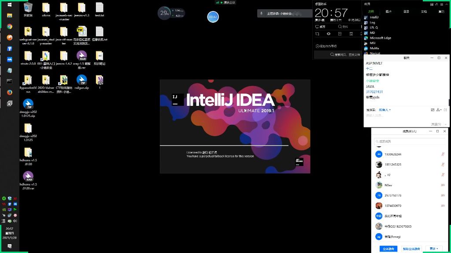Select the jeesns-v1.3 folder icon
The image size is (451, 253).
coord(81,10)
